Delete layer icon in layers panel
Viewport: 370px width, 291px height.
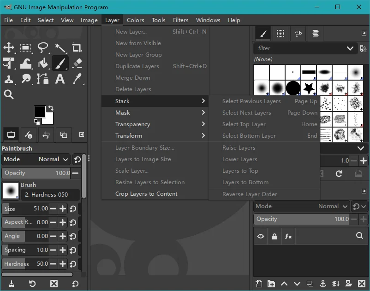pos(362,284)
